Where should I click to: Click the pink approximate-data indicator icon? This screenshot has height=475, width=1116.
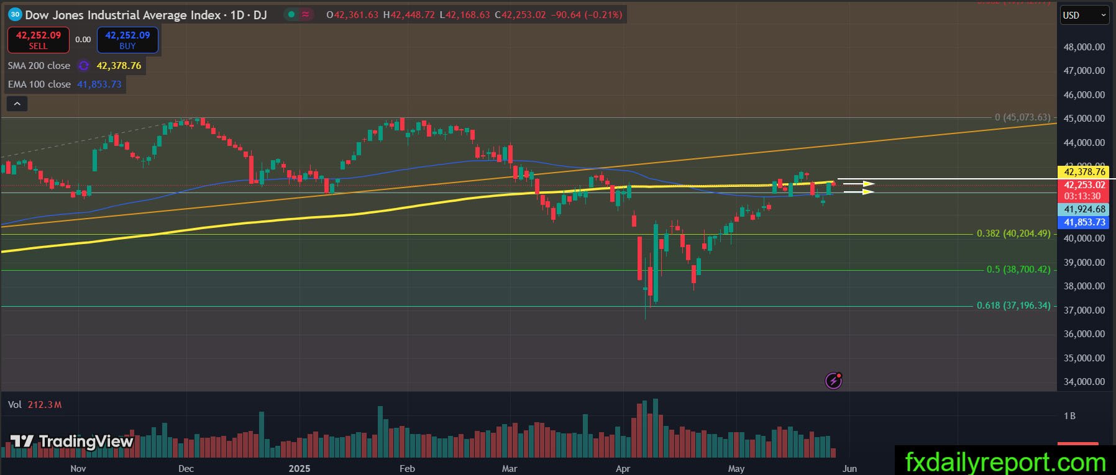click(x=306, y=14)
